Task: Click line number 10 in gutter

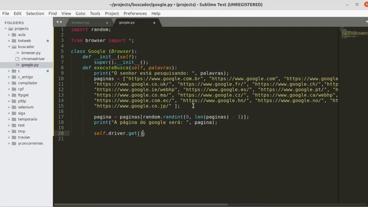Action: pos(61,79)
